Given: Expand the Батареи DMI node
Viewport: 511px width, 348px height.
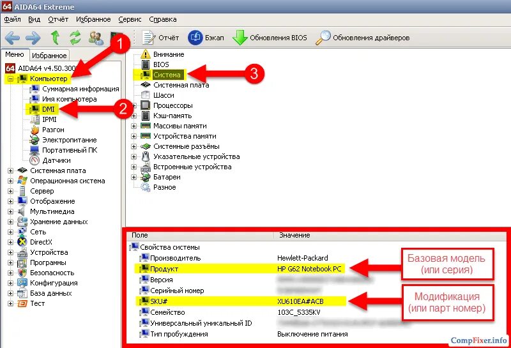Looking at the screenshot, I should pyautogui.click(x=133, y=178).
